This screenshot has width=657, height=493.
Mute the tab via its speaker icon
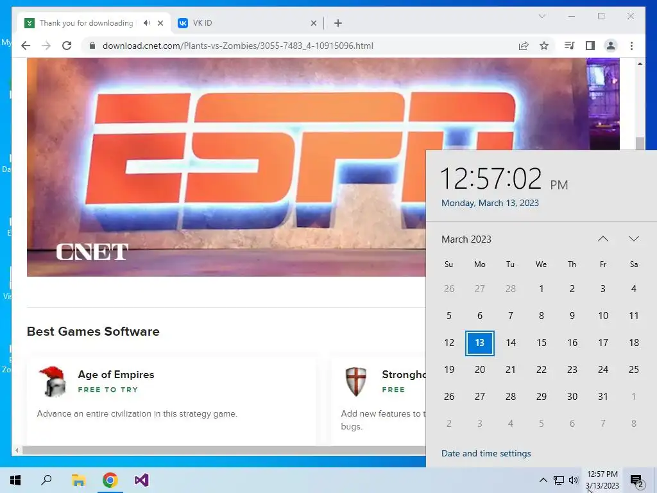pyautogui.click(x=146, y=23)
